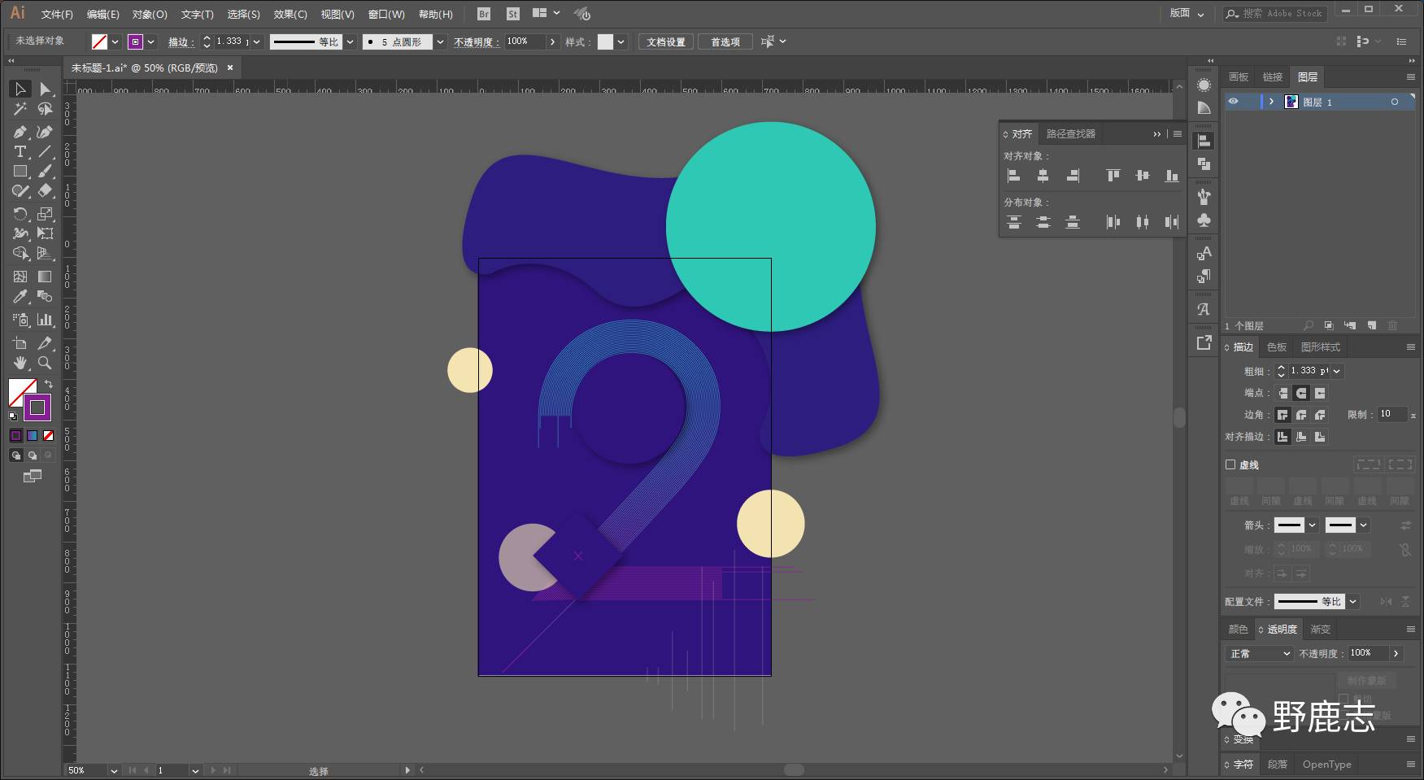
Task: Click the 首选项 button
Action: [725, 41]
